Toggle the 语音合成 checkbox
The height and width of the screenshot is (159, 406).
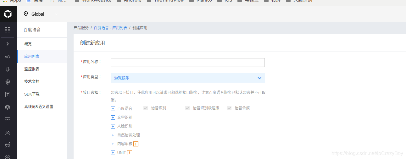[229, 108]
